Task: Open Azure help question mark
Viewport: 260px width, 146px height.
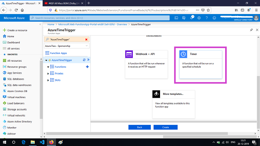Action: tap(207, 18)
